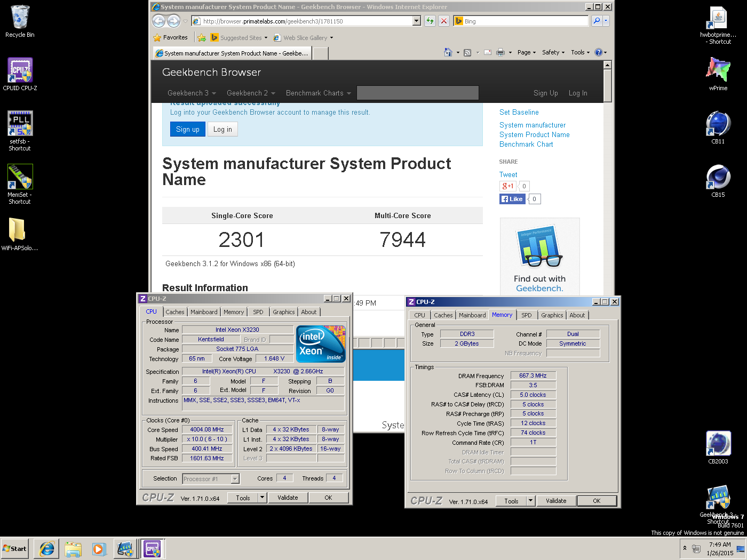Viewport: 747px width, 560px height.
Task: Switch to Caches tab in left CPU-Z
Action: point(174,312)
